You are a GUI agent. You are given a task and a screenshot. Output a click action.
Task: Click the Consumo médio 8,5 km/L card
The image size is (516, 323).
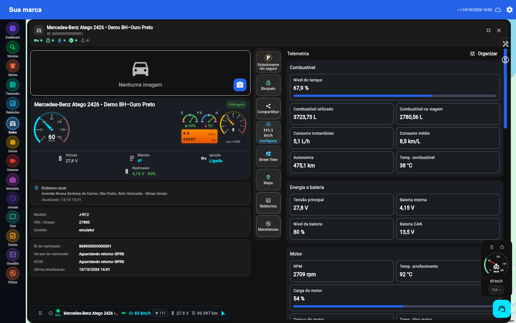[448, 138]
